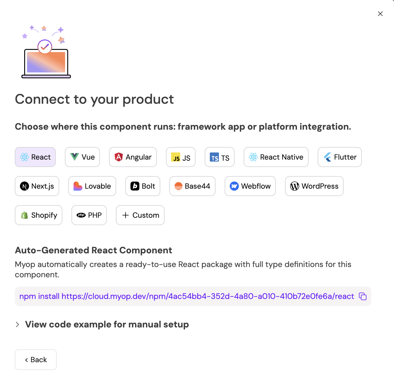Choose React Native platform

coord(276,157)
